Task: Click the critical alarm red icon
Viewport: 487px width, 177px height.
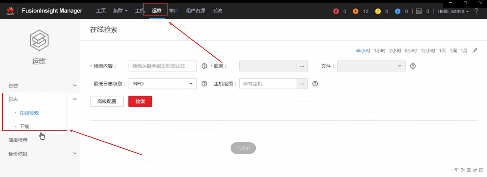Action: (x=336, y=11)
